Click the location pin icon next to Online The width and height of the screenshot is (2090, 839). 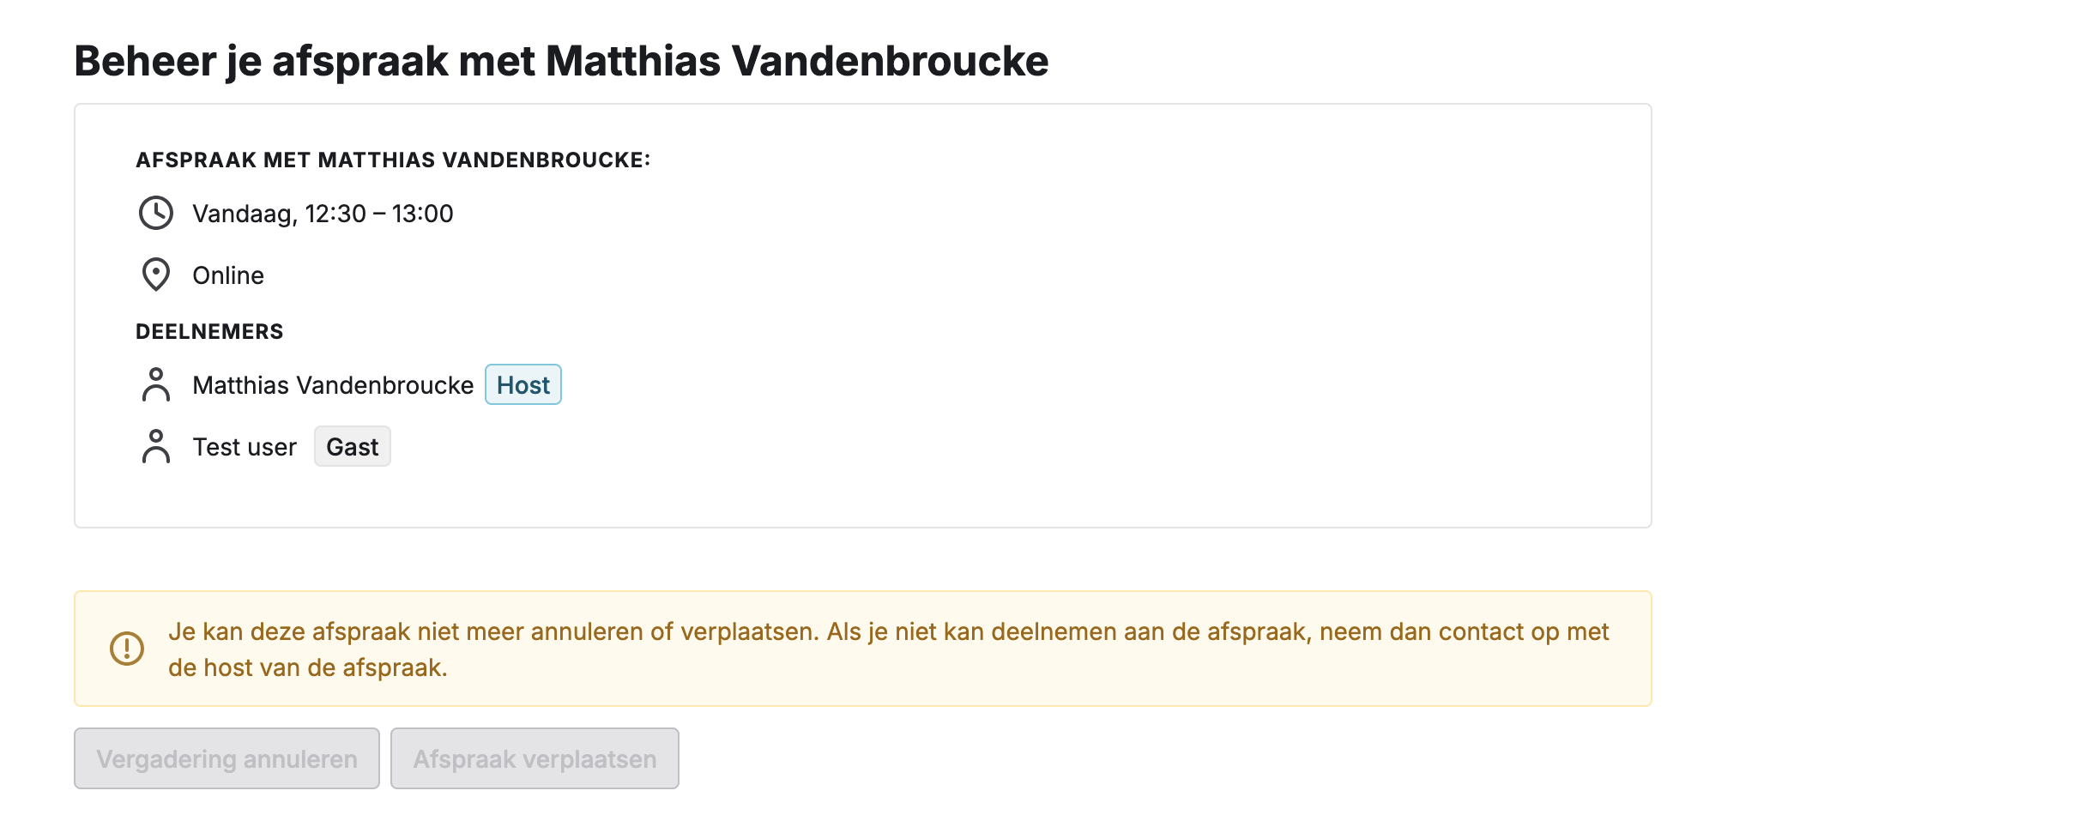[155, 275]
